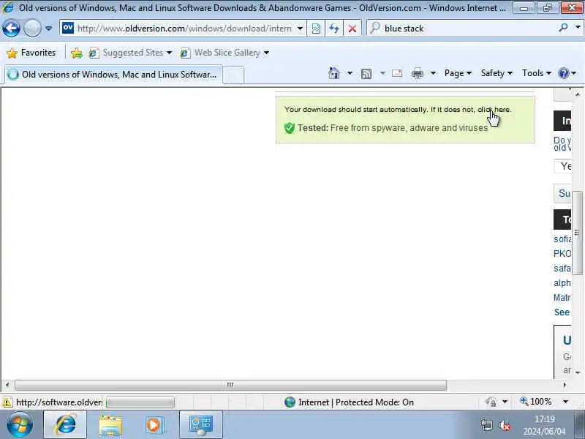Open Windows Explorer from the taskbar
The image size is (585, 439).
tap(110, 425)
